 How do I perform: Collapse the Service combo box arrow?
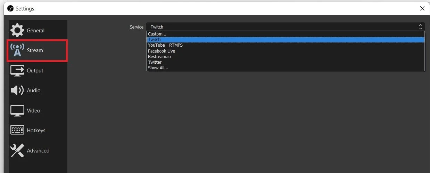(x=421, y=27)
